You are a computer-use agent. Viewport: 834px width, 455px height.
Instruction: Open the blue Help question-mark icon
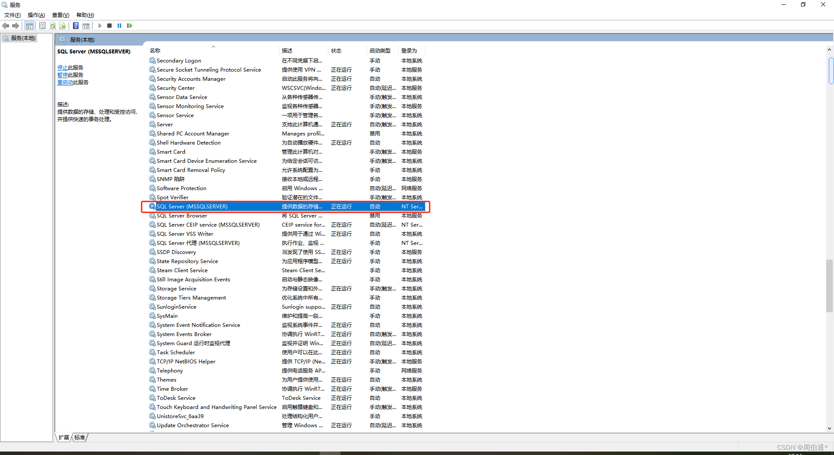pos(76,26)
